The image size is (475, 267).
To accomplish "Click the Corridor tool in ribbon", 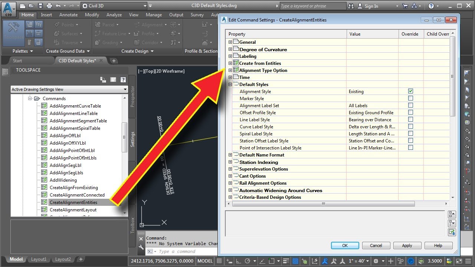I will click(149, 42).
